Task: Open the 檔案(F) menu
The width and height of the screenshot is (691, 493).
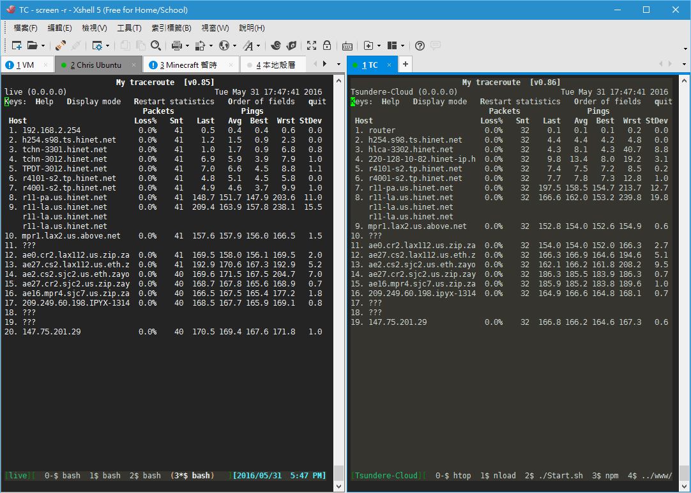Action: 26,28
